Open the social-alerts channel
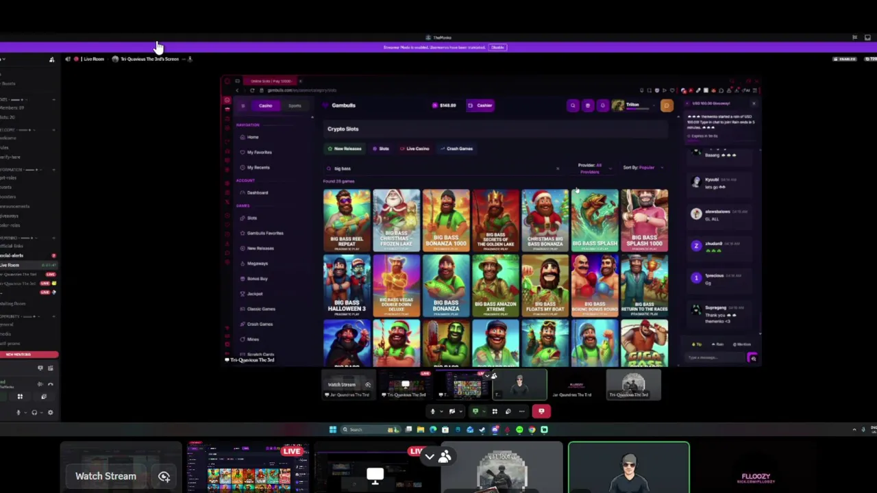The height and width of the screenshot is (493, 877). (x=27, y=255)
